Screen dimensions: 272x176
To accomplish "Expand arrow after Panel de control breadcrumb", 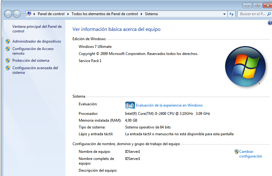I will pyautogui.click(x=68, y=14).
